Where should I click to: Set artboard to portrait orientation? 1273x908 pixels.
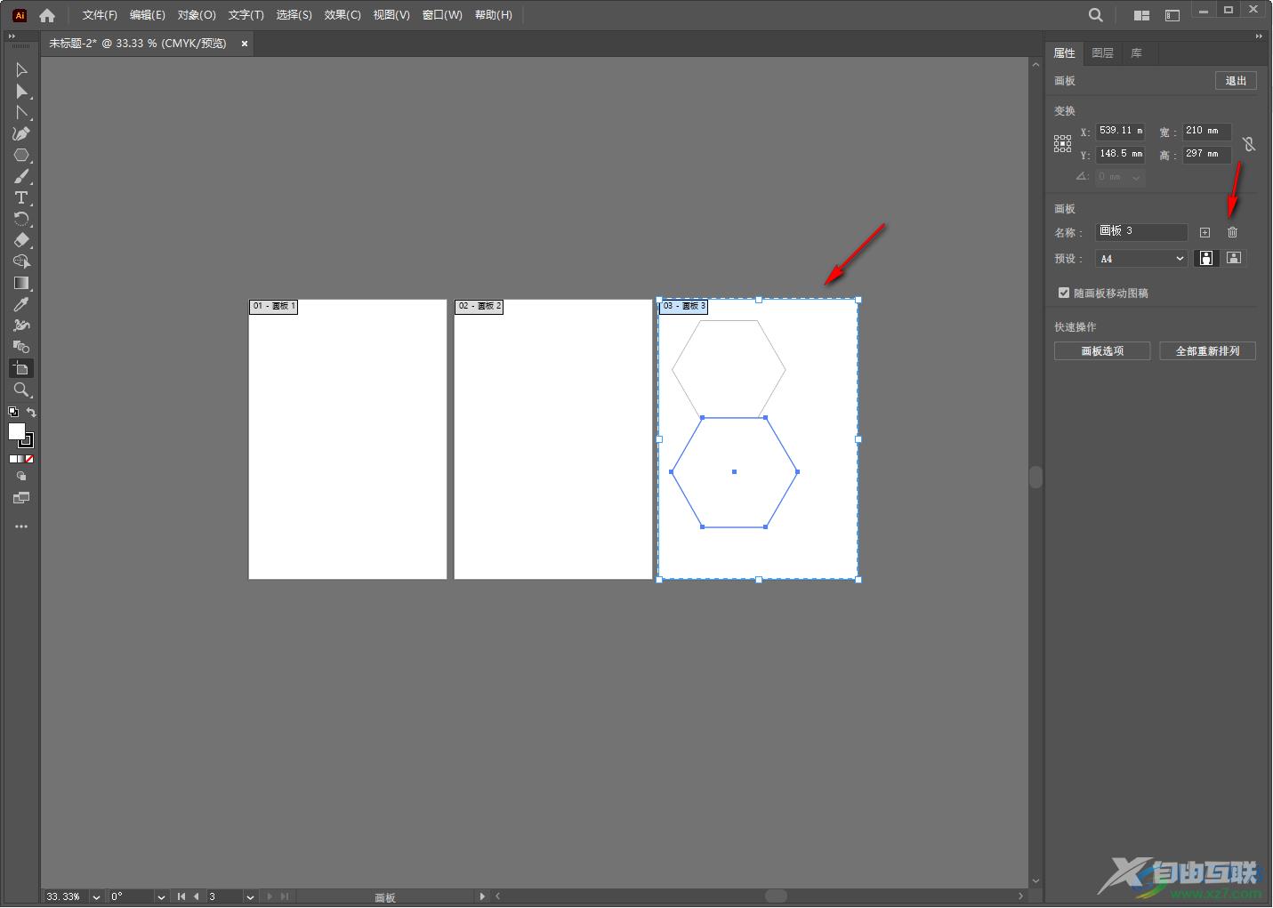[x=1206, y=258]
